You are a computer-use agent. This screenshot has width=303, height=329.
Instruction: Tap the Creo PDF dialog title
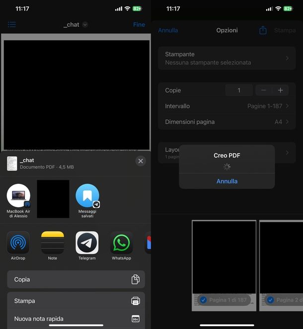[227, 156]
